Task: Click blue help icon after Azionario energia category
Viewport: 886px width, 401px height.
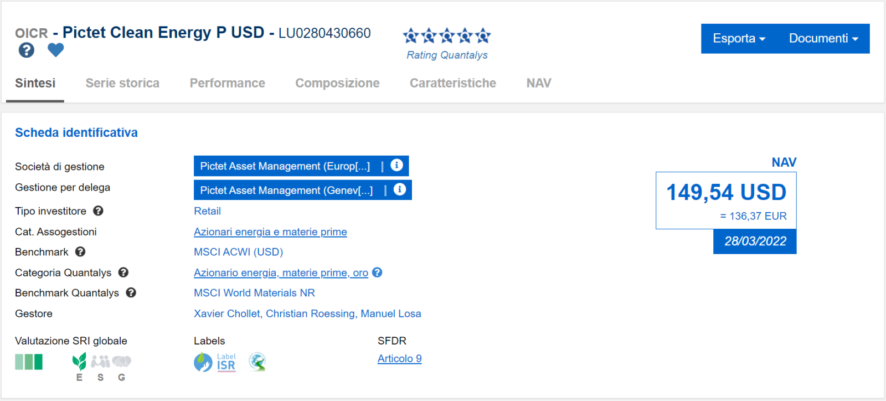Action: (x=377, y=273)
